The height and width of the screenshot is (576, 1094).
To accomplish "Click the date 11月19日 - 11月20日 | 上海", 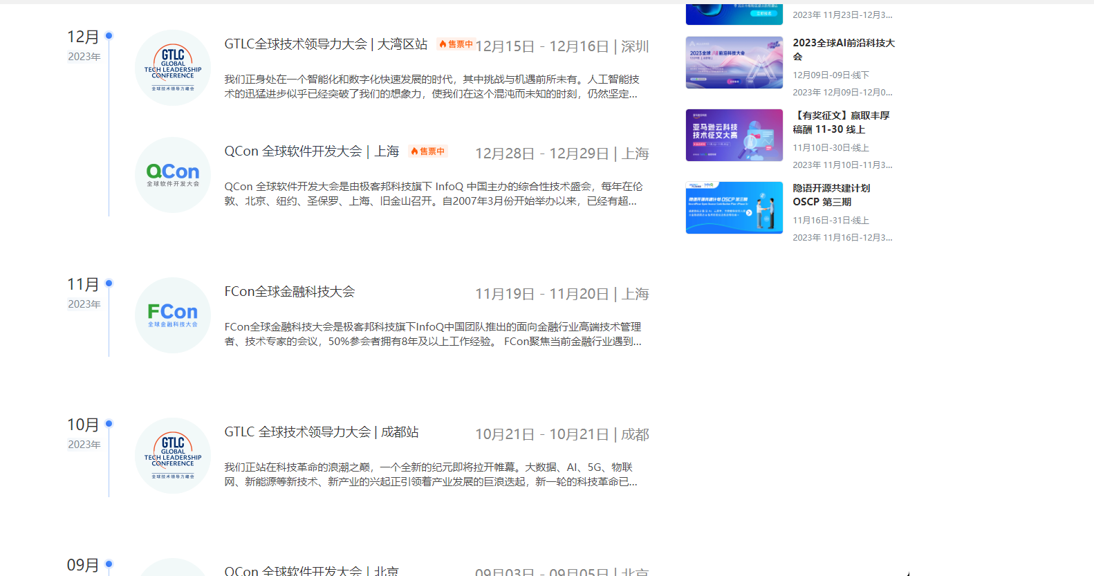I will [x=562, y=294].
